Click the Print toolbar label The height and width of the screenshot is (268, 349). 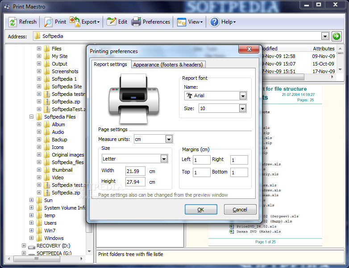[x=60, y=22]
